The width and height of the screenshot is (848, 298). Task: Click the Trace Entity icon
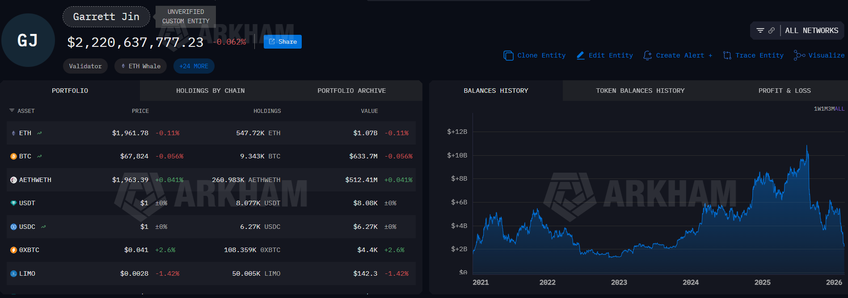pyautogui.click(x=727, y=55)
